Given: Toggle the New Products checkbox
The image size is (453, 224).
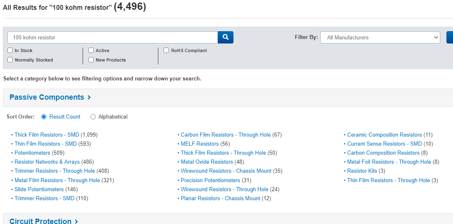Looking at the screenshot, I should [x=91, y=60].
